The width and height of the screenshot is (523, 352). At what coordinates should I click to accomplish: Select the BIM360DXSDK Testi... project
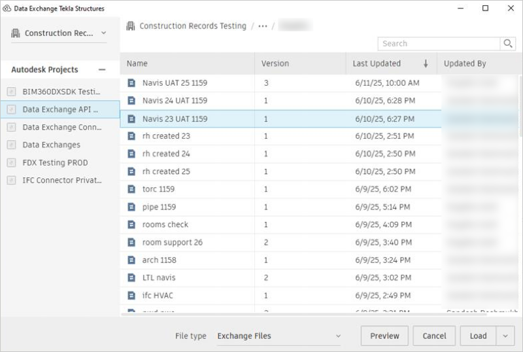click(61, 92)
